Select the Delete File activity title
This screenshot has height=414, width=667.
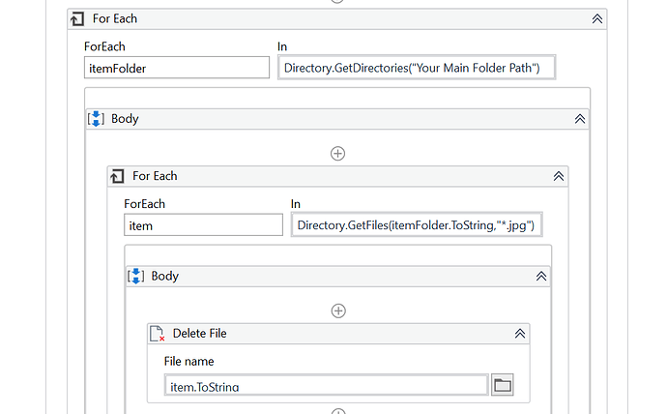[x=199, y=333]
